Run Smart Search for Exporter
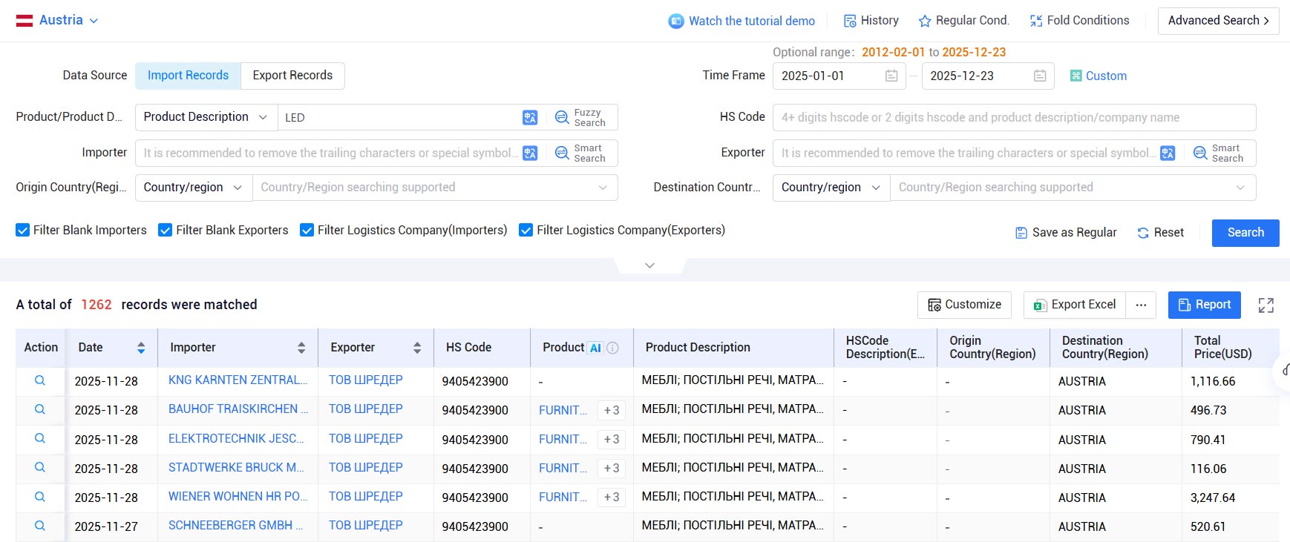 [x=1219, y=153]
